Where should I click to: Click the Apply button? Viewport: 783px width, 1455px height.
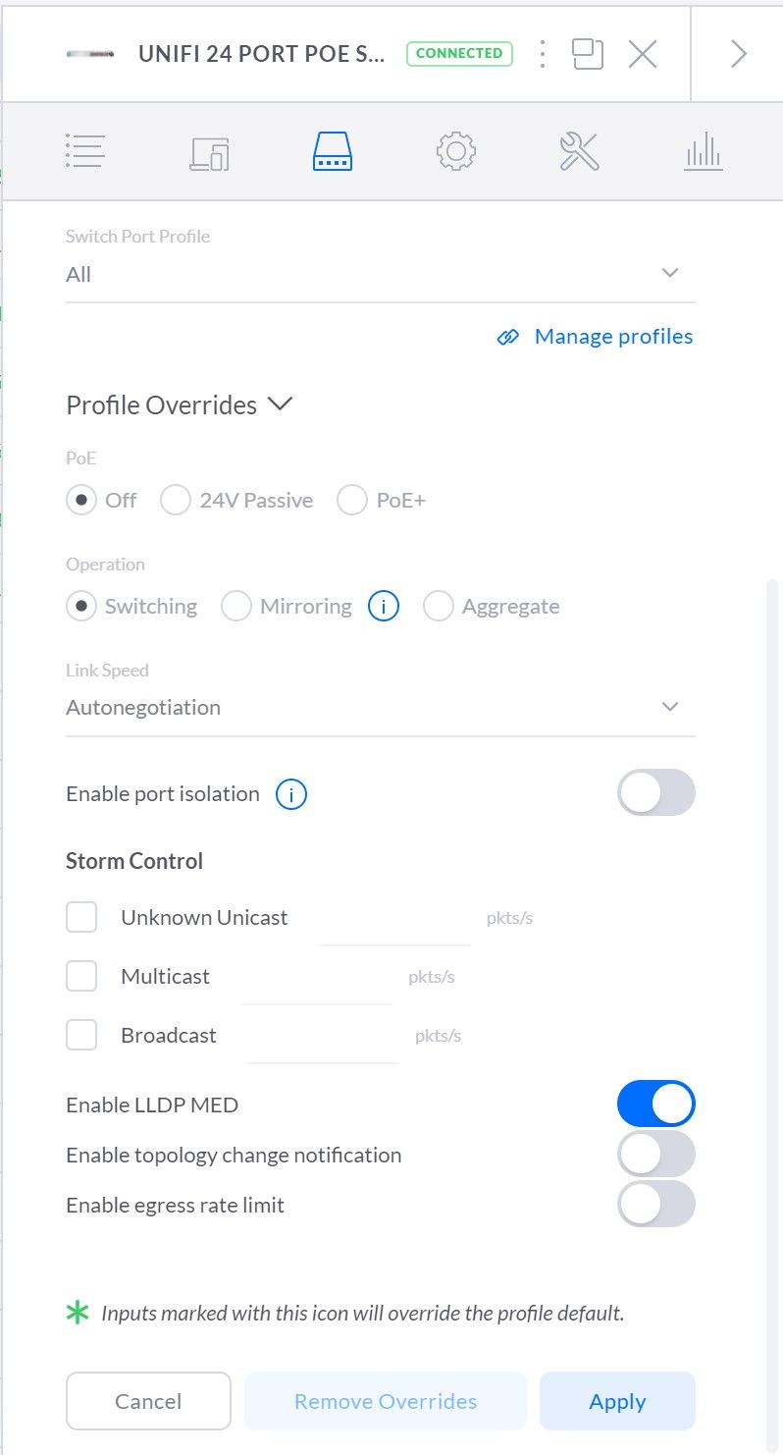click(x=617, y=1401)
